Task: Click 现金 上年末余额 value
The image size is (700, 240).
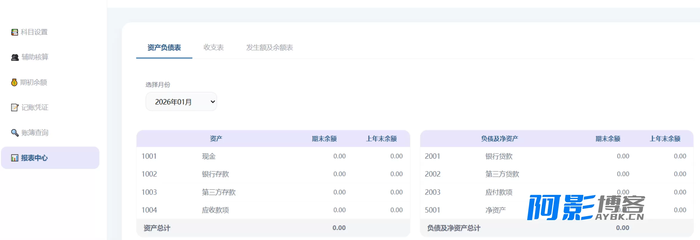Action: click(x=396, y=156)
